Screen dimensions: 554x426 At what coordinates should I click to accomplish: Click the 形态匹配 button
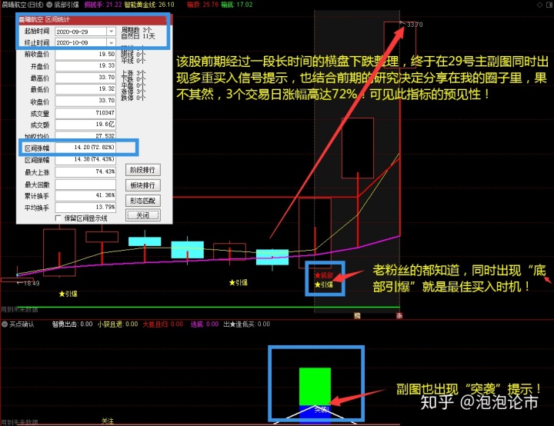pyautogui.click(x=143, y=201)
